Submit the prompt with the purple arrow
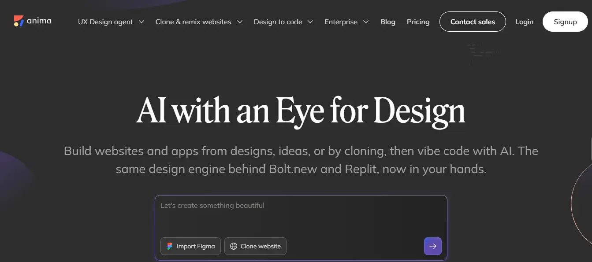 432,246
